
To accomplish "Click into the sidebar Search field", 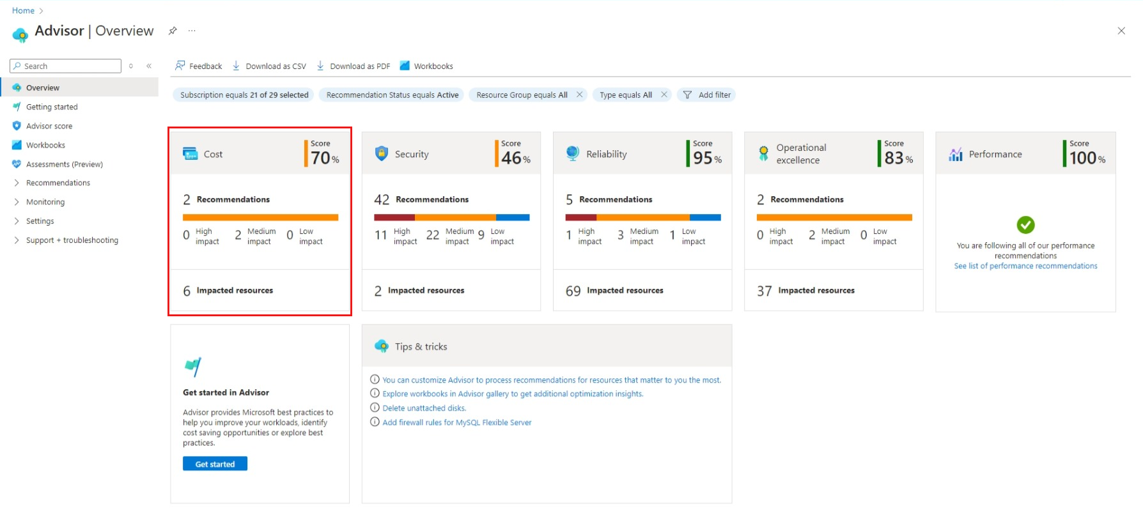I will [65, 66].
